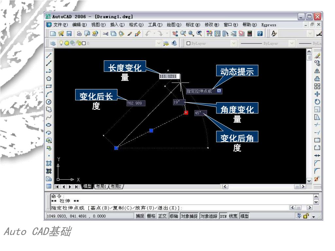Open the Help question mark icon
This screenshot has height=251, width=335.
pyautogui.click(x=260, y=34)
